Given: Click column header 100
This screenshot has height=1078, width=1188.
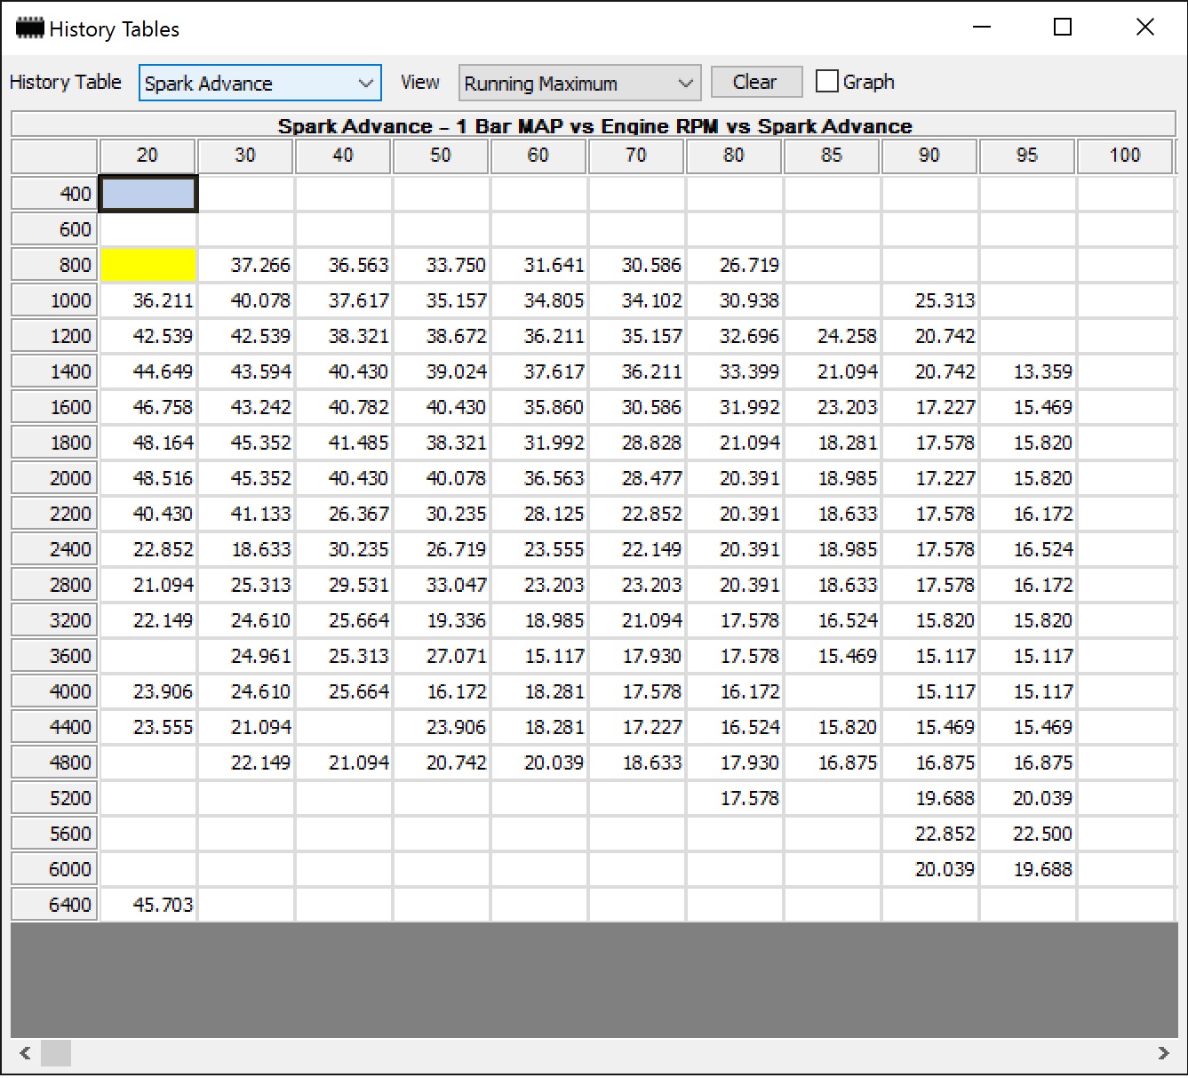Looking at the screenshot, I should click(1125, 156).
